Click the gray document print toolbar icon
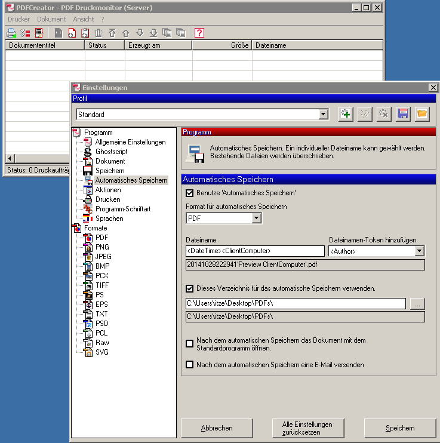Viewport: 440px width, 443px height. (x=59, y=33)
